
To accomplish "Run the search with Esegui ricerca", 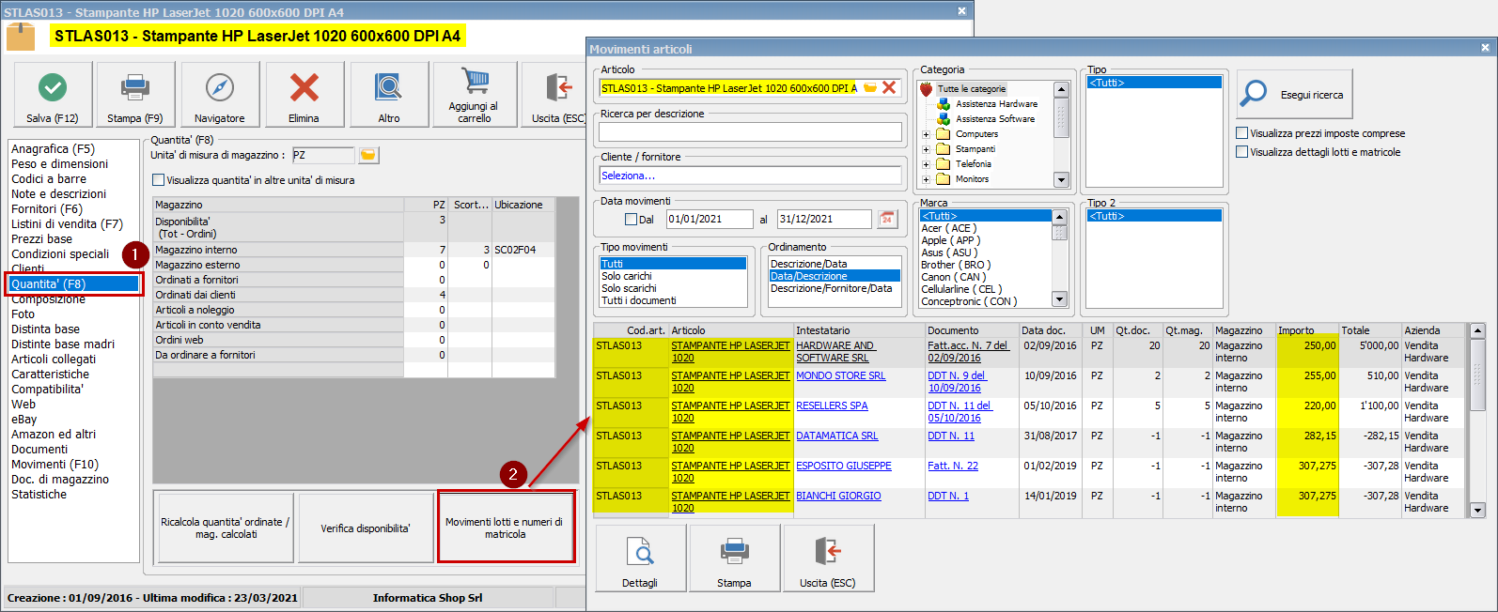I will pos(1294,95).
